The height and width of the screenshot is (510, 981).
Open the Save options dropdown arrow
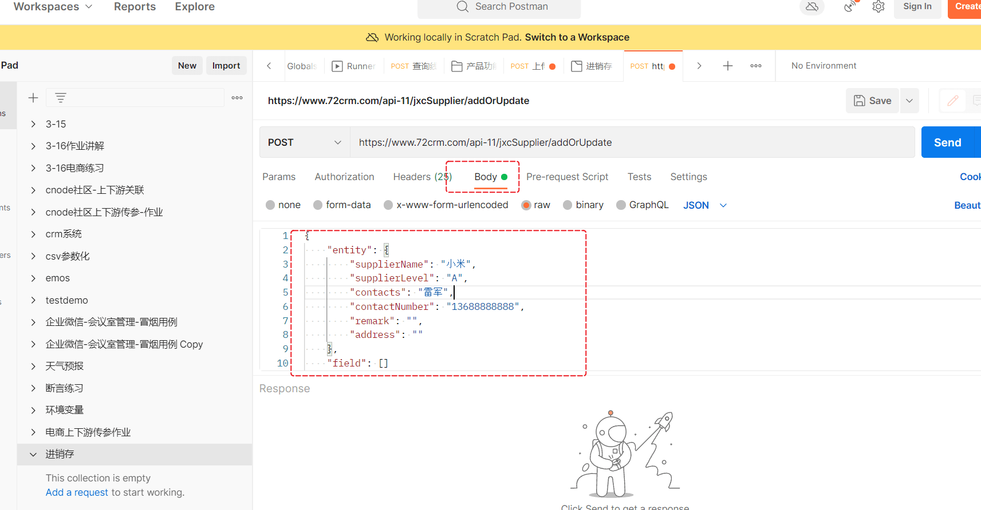coord(909,101)
